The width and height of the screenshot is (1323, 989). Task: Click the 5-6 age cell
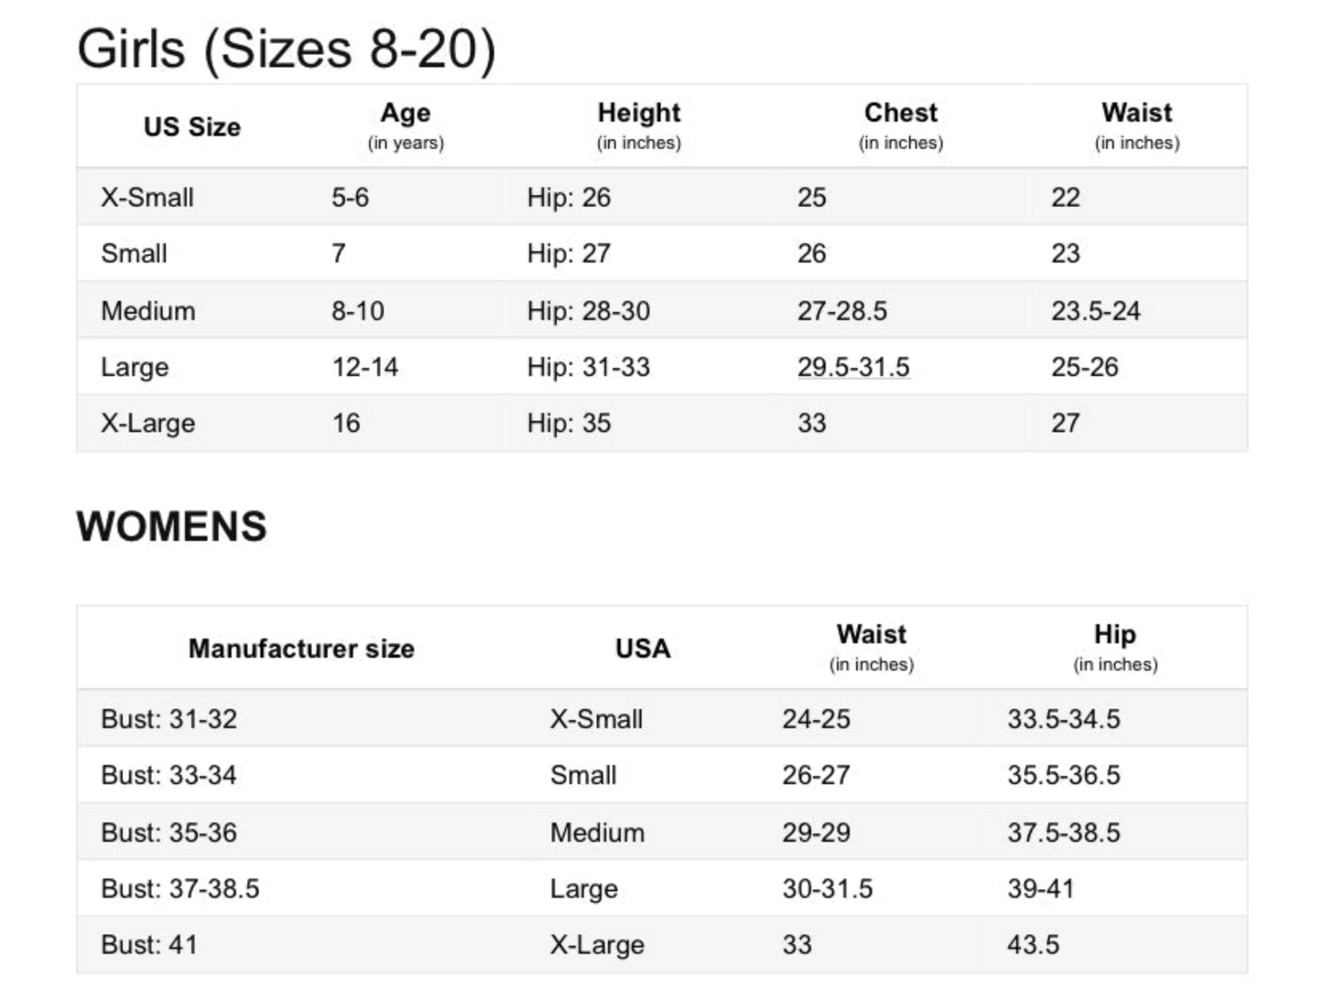[351, 198]
